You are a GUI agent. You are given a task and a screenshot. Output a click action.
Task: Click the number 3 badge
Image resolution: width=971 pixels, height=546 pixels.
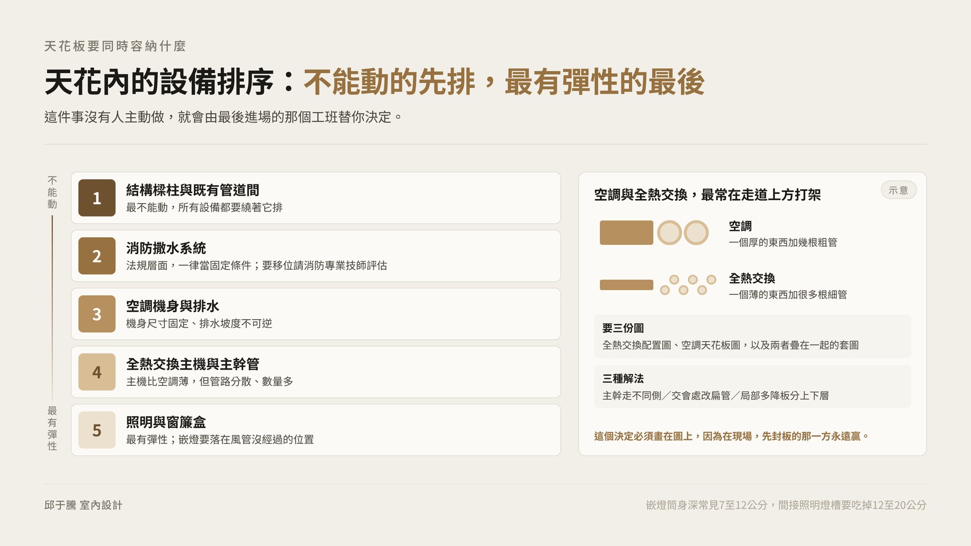(x=97, y=314)
